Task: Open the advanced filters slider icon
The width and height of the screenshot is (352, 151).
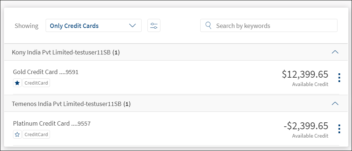Action: (x=154, y=25)
